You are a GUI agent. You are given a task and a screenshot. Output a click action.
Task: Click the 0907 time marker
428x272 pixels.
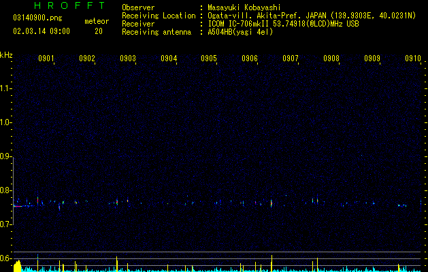[x=291, y=58]
